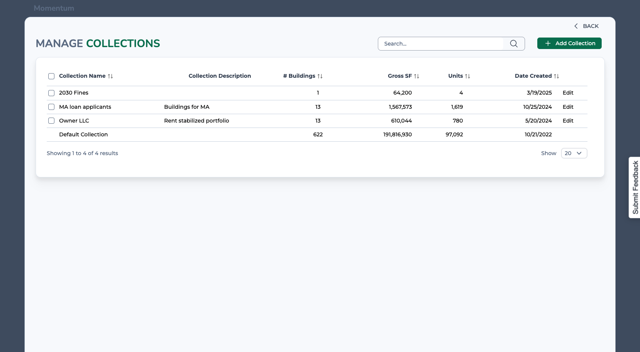
Task: Edit the MA loan applicants collection
Action: coord(568,107)
